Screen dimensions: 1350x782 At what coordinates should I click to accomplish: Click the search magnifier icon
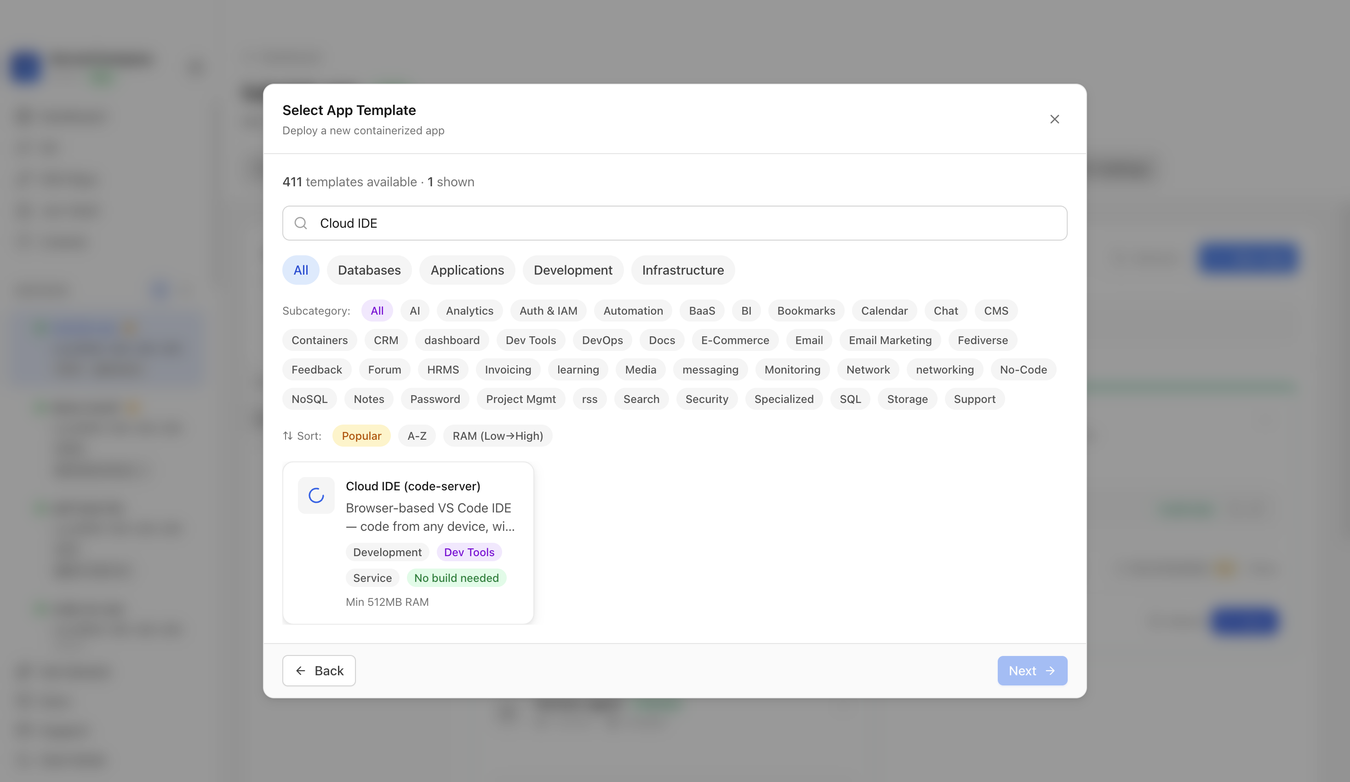301,223
